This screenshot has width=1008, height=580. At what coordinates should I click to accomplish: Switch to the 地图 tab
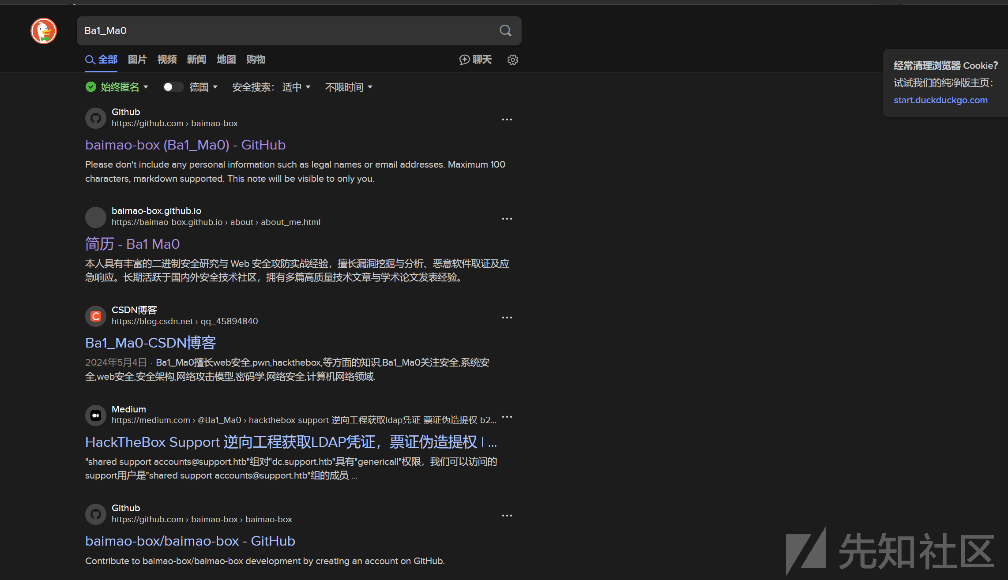[x=226, y=60]
